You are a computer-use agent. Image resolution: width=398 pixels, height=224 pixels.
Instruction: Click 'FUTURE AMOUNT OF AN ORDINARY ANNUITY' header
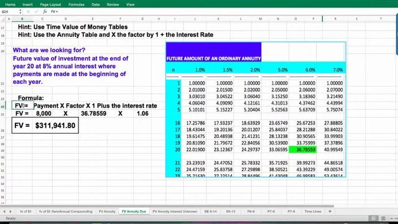tap(213, 58)
